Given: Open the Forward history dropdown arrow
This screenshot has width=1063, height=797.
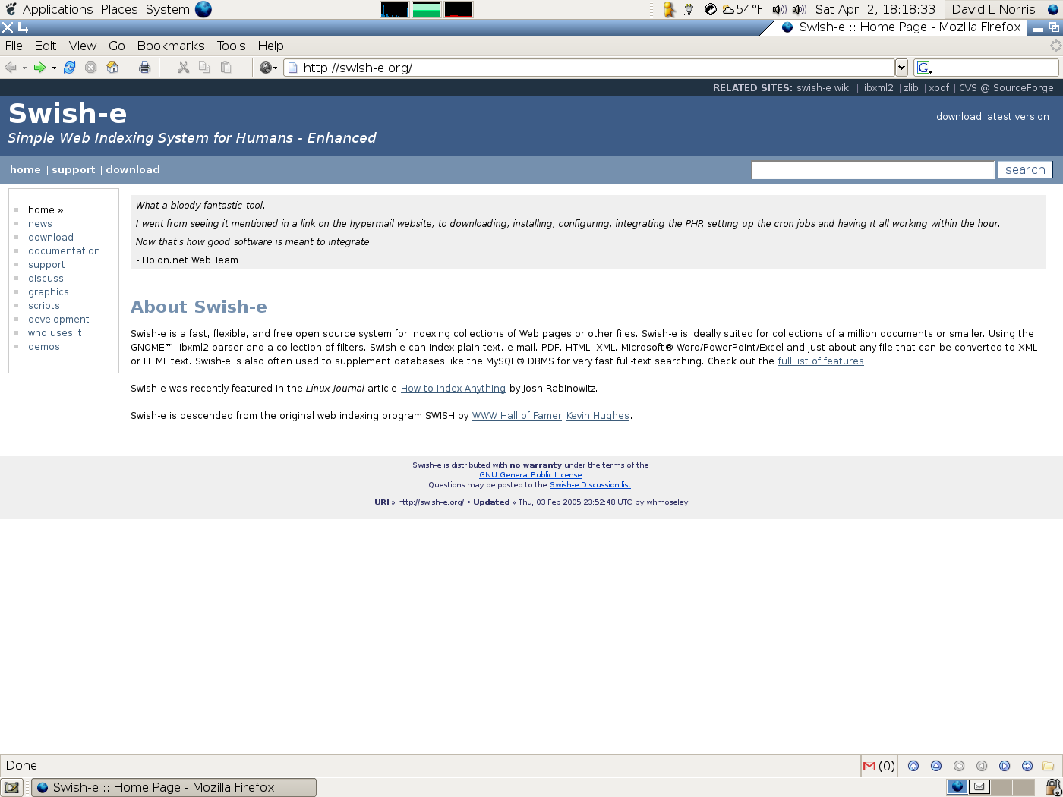Looking at the screenshot, I should tap(54, 68).
